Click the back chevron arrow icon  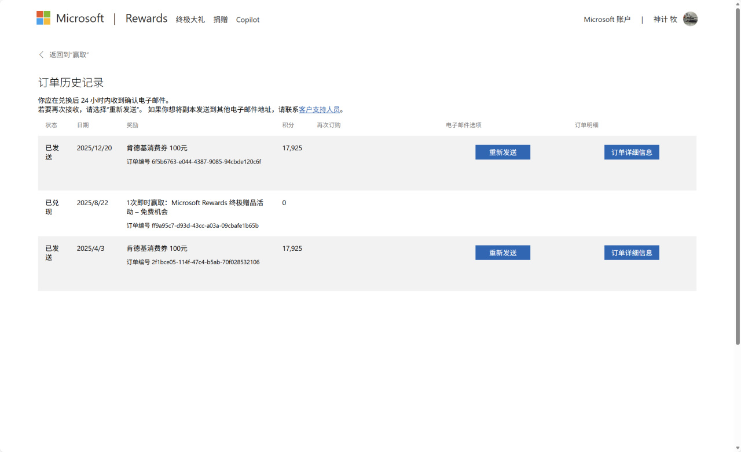click(x=41, y=55)
